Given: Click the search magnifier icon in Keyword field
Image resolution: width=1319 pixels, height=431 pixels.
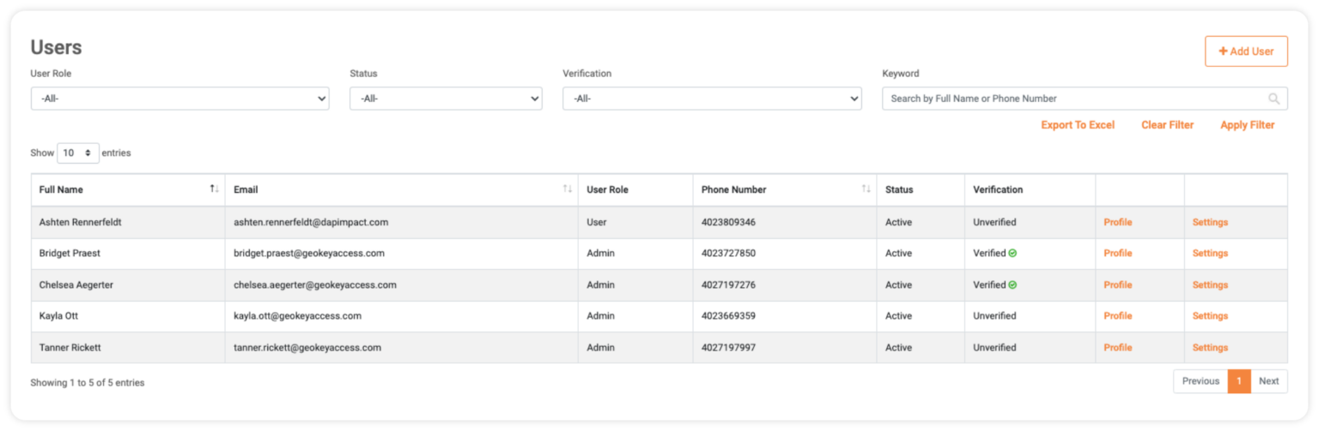Looking at the screenshot, I should 1274,99.
